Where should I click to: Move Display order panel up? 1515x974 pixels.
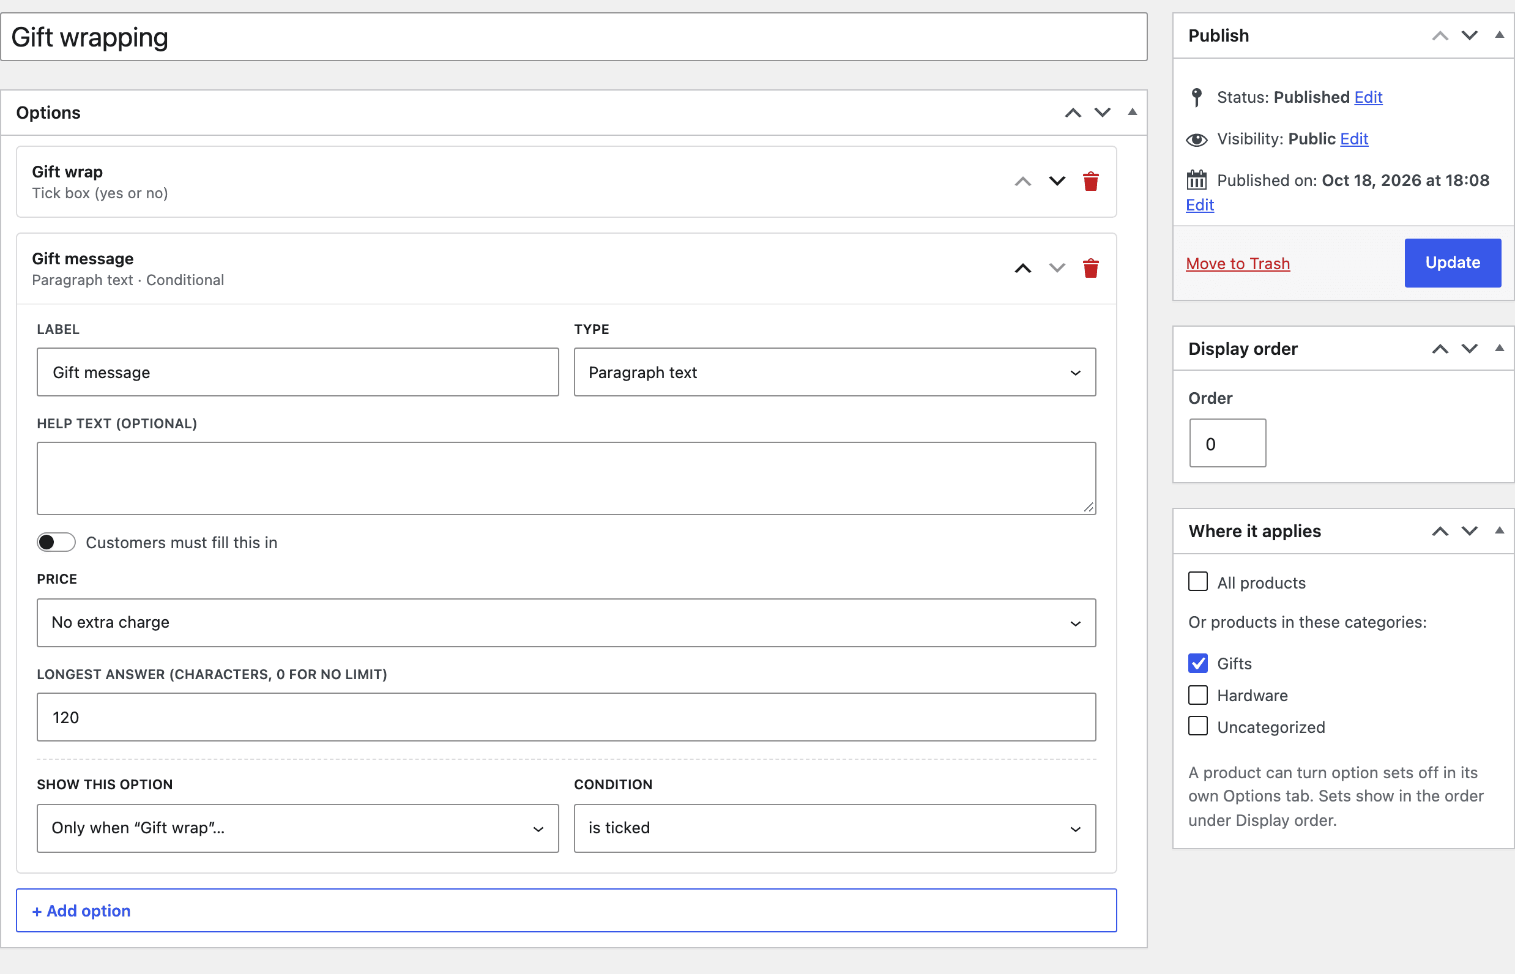[1440, 349]
